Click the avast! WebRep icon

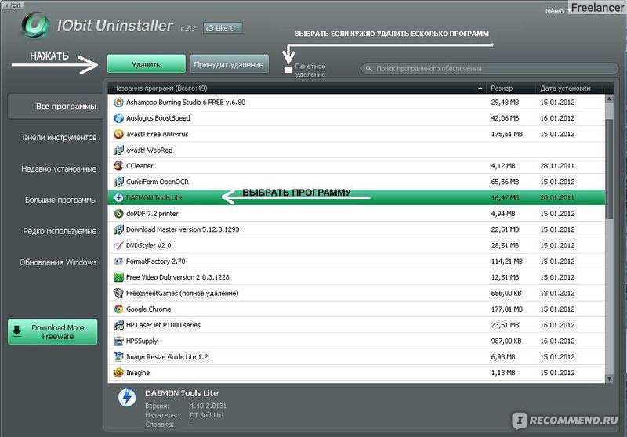119,150
